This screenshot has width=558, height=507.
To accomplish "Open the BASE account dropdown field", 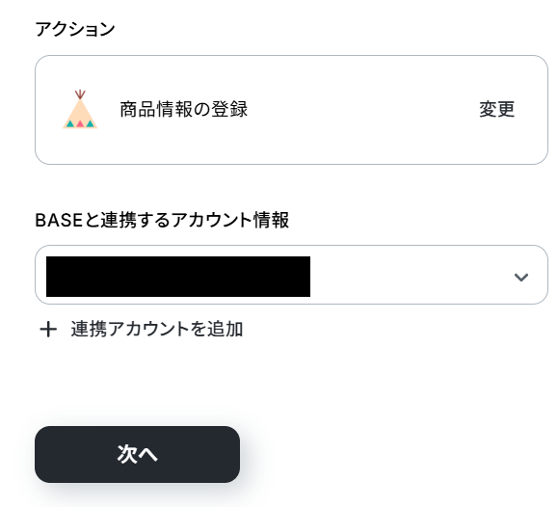I will pyautogui.click(x=291, y=275).
